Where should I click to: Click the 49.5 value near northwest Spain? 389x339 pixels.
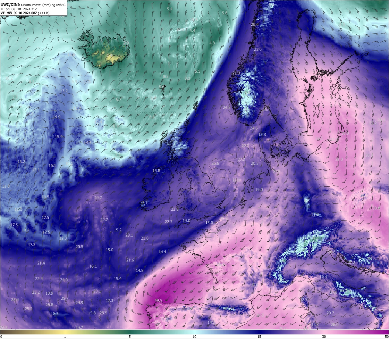(158, 300)
